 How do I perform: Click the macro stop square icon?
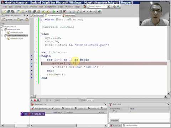tap(38, 100)
